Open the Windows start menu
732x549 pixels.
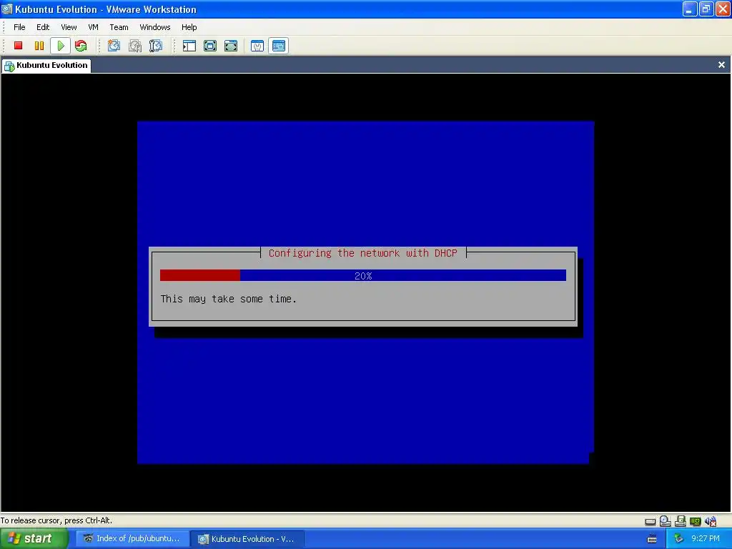pos(34,539)
